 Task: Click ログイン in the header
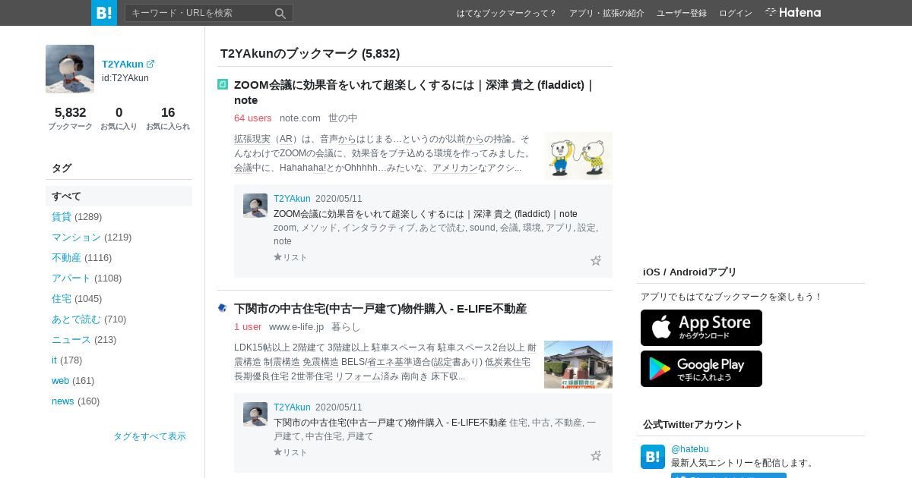(x=736, y=13)
